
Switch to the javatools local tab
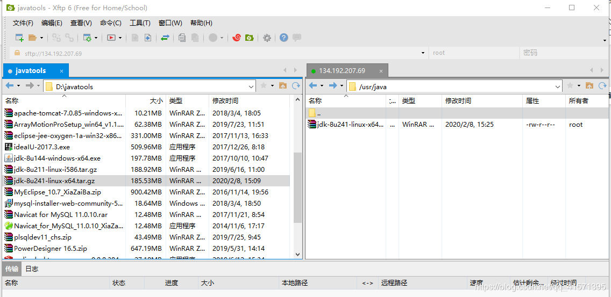(x=31, y=71)
